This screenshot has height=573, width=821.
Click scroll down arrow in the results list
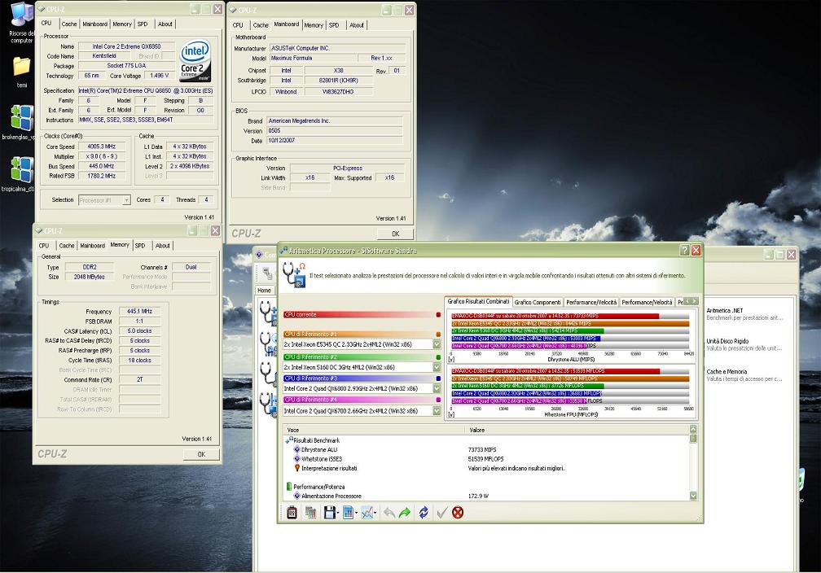click(x=693, y=496)
